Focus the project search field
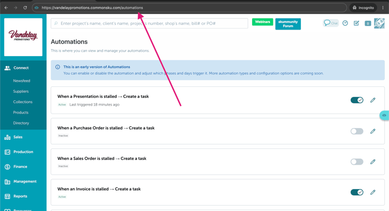Viewport: 389px width, 211px height. click(x=149, y=24)
